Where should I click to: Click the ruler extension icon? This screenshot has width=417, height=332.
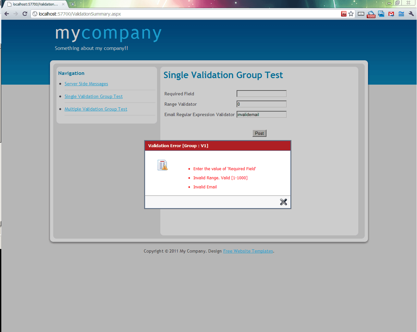361,14
